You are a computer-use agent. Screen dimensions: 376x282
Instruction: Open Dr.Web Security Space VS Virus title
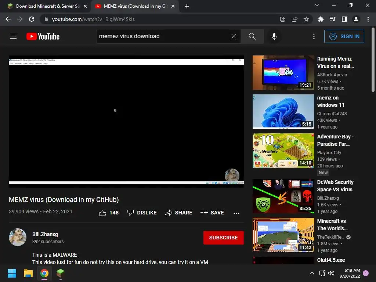pyautogui.click(x=335, y=186)
